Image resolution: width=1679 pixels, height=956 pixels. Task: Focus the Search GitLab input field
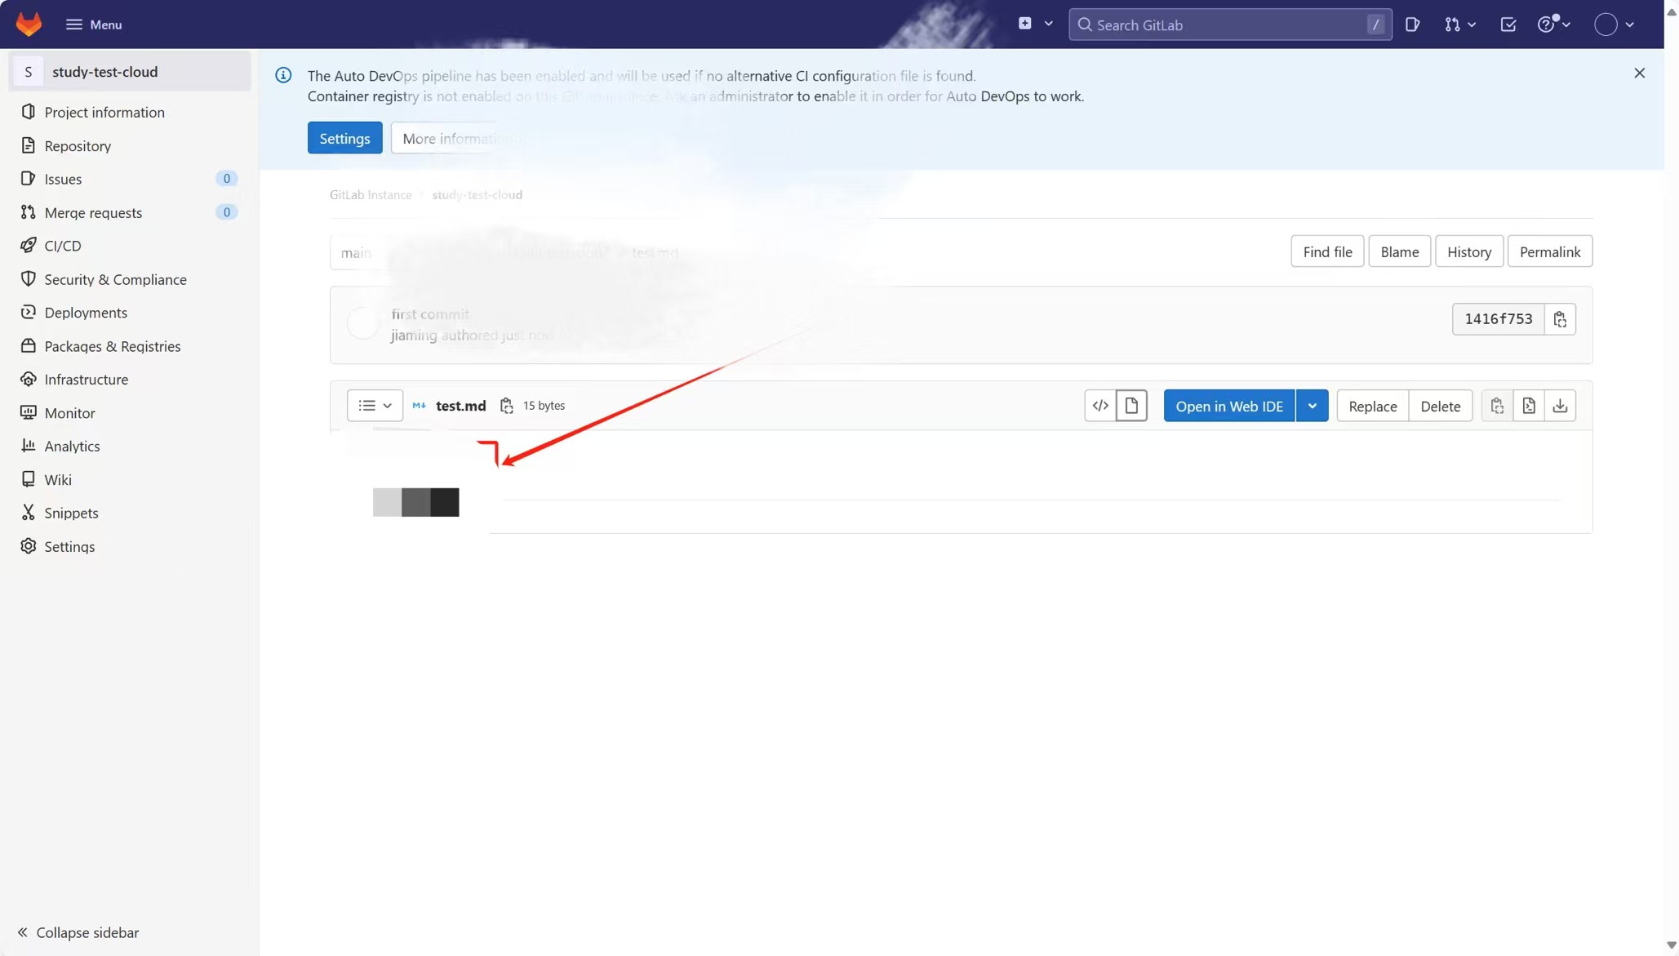point(1224,24)
